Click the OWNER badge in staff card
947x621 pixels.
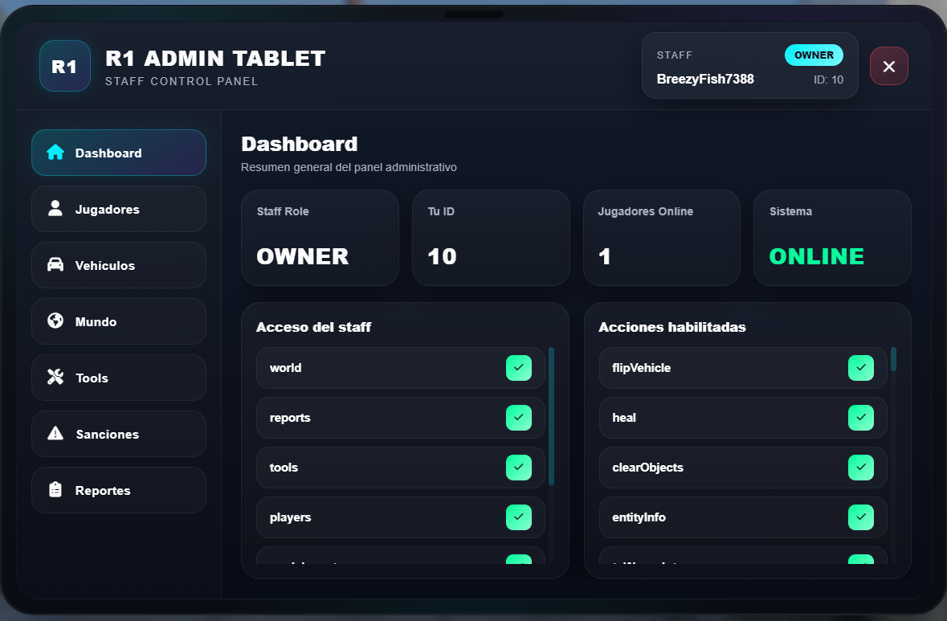pyautogui.click(x=814, y=55)
